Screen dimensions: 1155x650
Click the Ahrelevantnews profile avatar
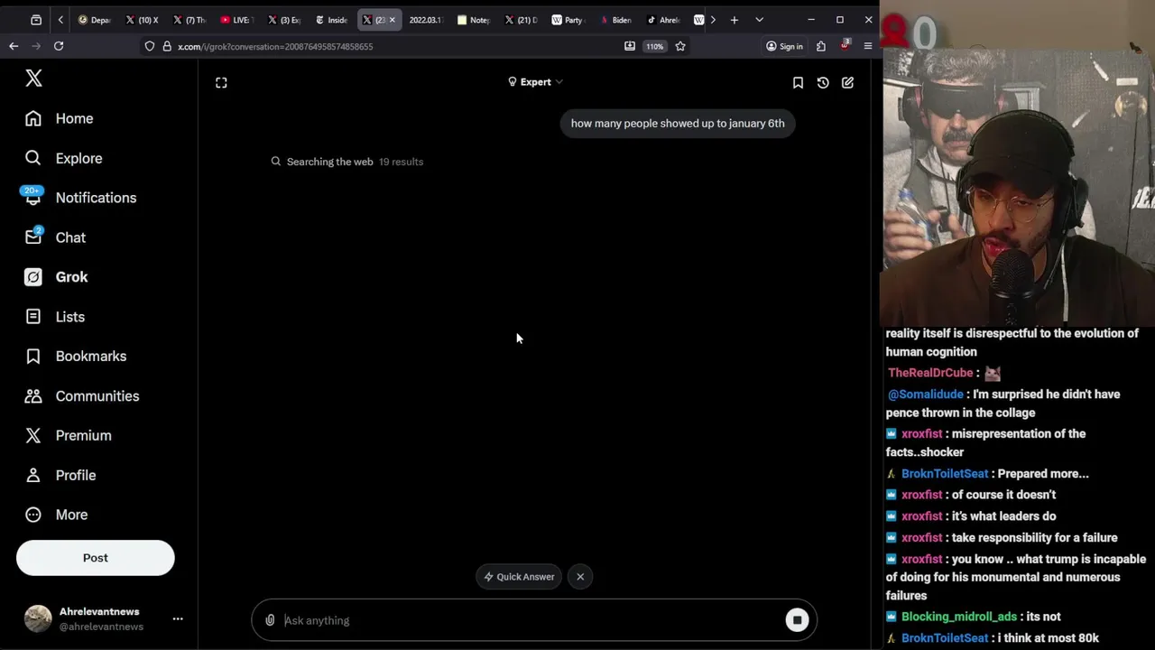(38, 618)
